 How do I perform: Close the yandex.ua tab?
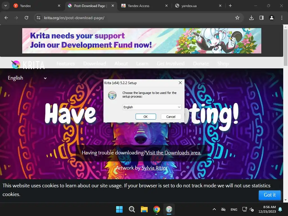[x=220, y=6]
